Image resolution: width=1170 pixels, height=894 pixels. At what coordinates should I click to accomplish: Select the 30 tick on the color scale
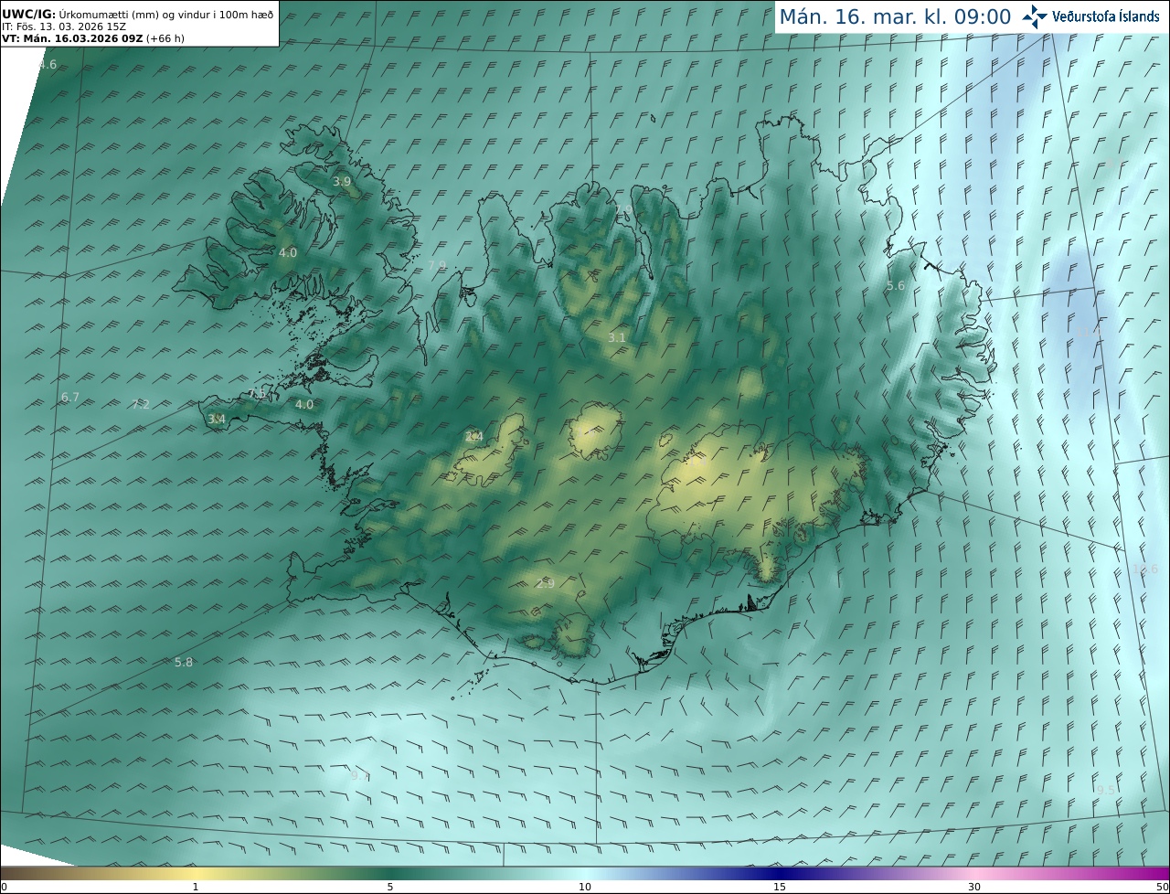pos(974,887)
